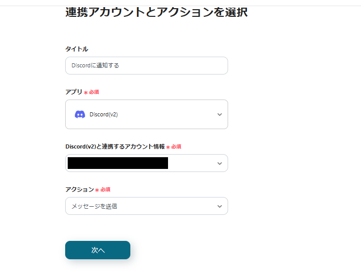Screen dimensions: 361x271
Task: Open the アプリ dropdown showing Discord(v2)
Action: [x=146, y=114]
